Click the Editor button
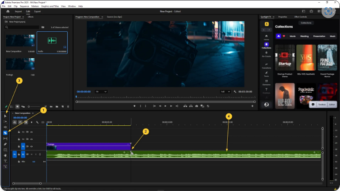The height and width of the screenshot is (191, 340). click(x=332, y=105)
